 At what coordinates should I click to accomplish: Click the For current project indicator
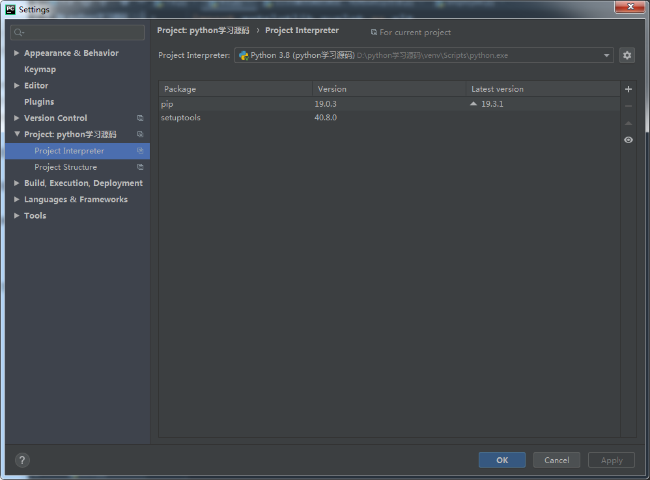(x=410, y=33)
